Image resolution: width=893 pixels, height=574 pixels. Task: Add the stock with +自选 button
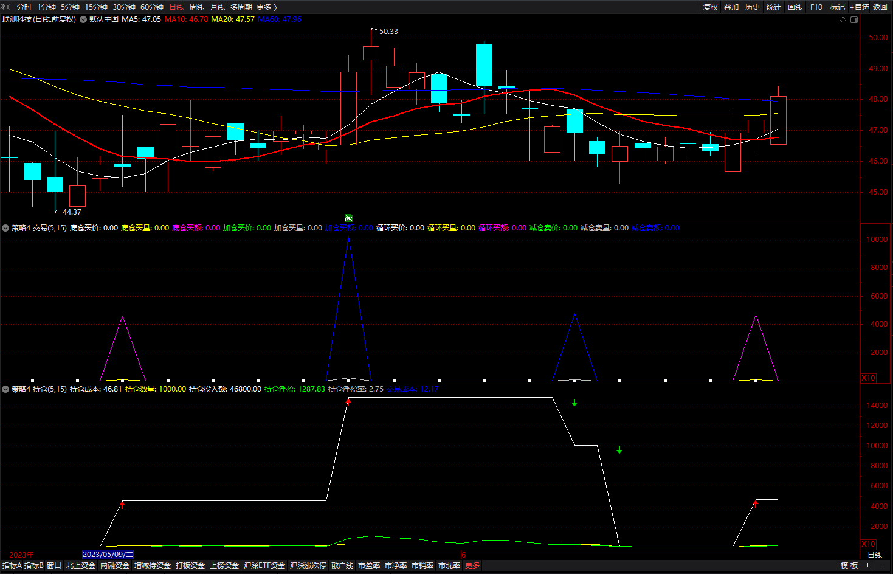click(x=859, y=7)
